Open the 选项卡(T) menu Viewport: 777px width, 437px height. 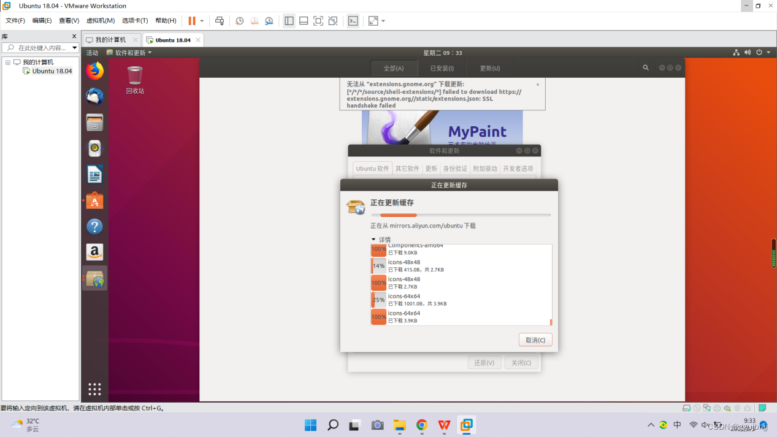click(x=135, y=21)
